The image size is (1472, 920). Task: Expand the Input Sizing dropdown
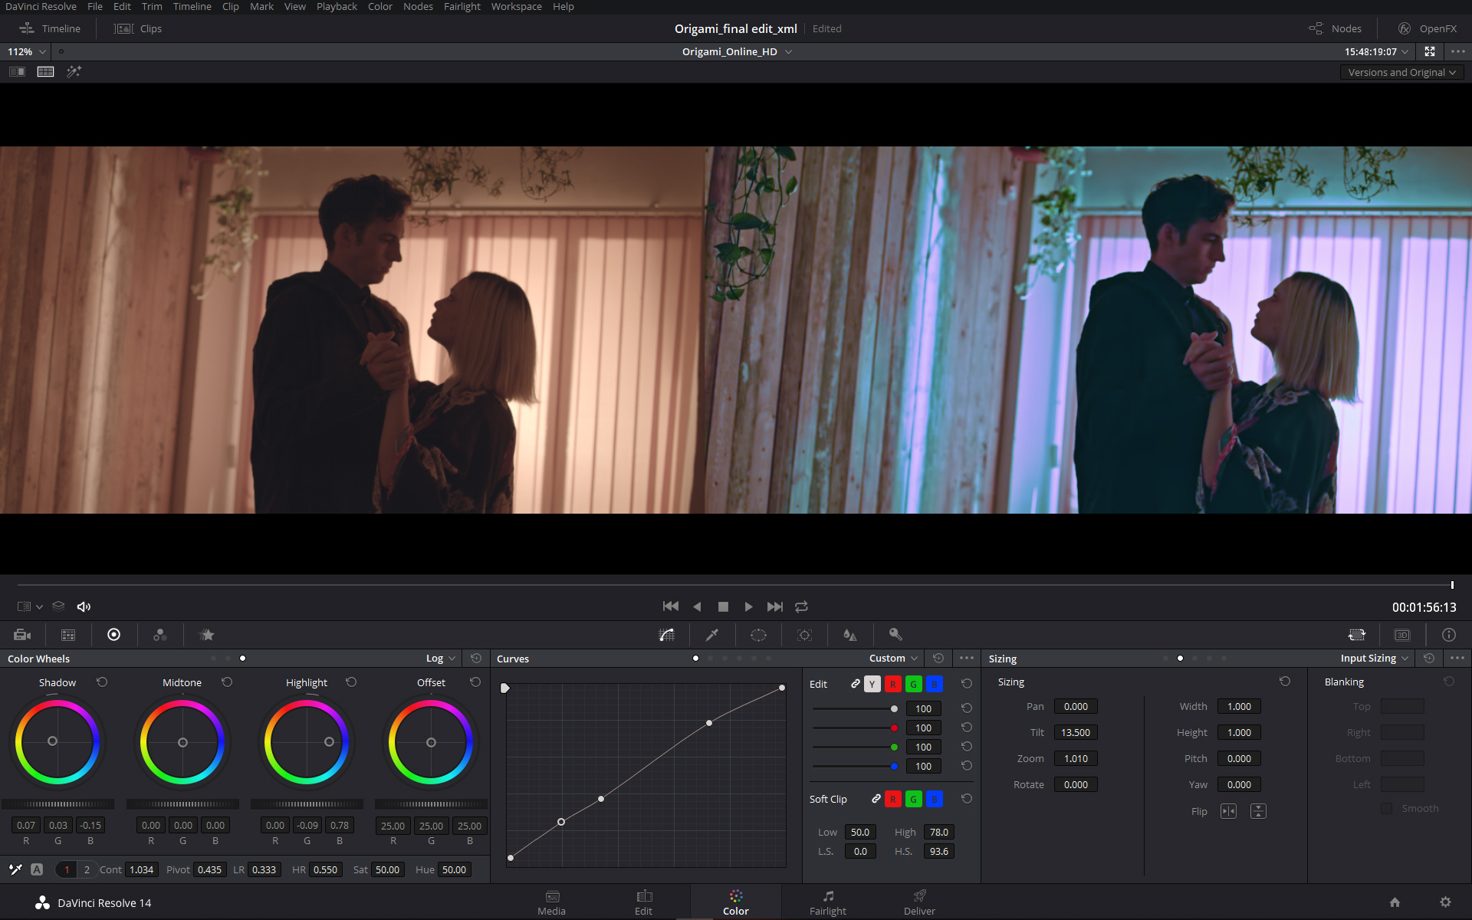[1374, 659]
